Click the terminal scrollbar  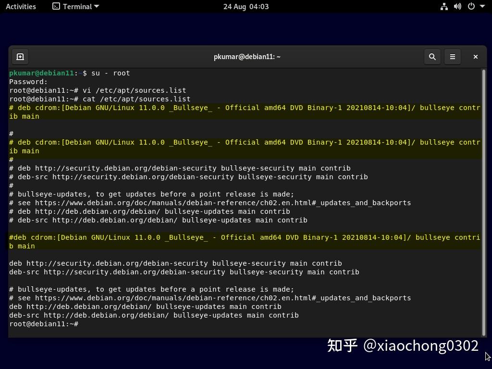click(x=484, y=202)
